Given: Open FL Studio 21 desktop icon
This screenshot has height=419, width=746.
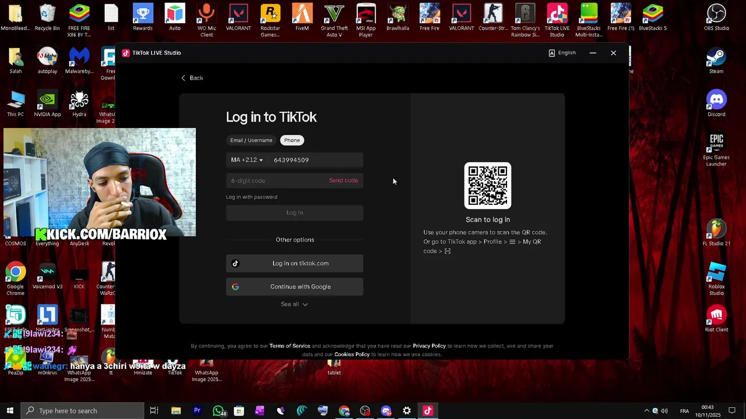Looking at the screenshot, I should click(x=716, y=233).
